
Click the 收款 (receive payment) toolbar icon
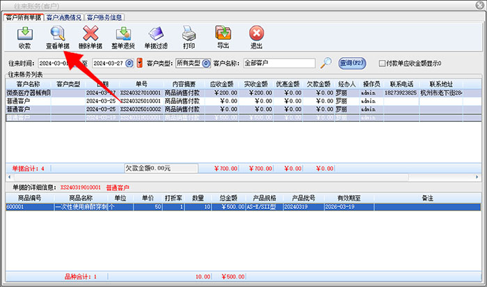24,36
